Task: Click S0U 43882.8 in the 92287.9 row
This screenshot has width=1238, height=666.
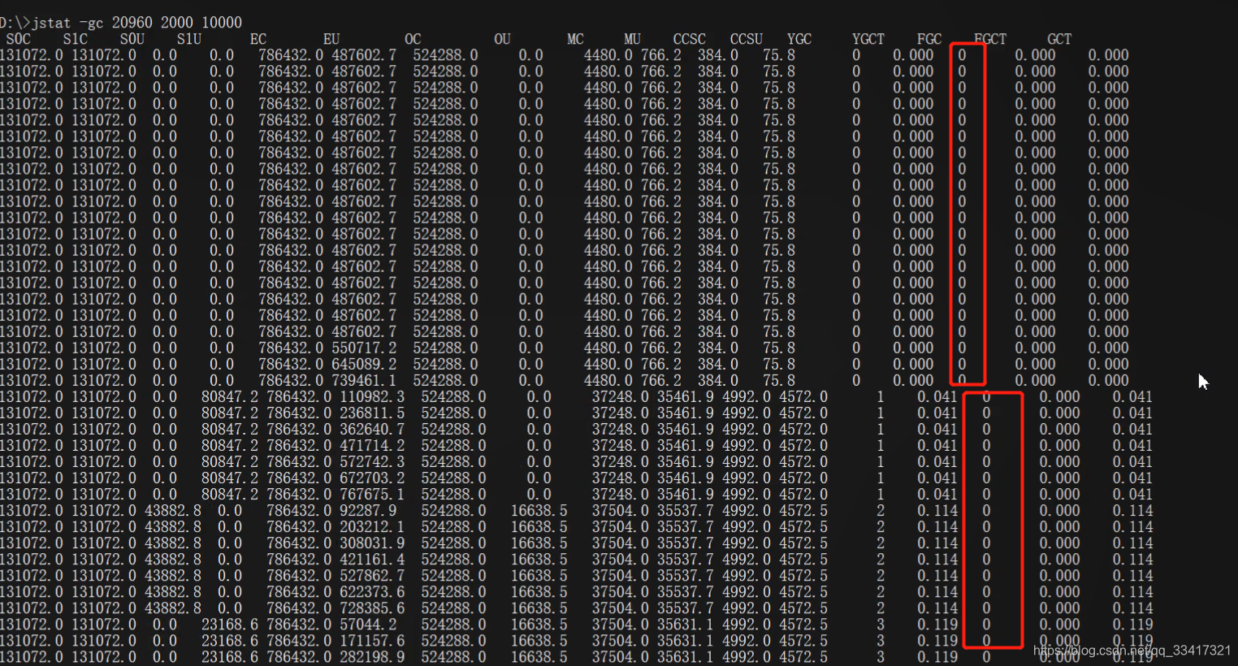Action: tap(173, 510)
